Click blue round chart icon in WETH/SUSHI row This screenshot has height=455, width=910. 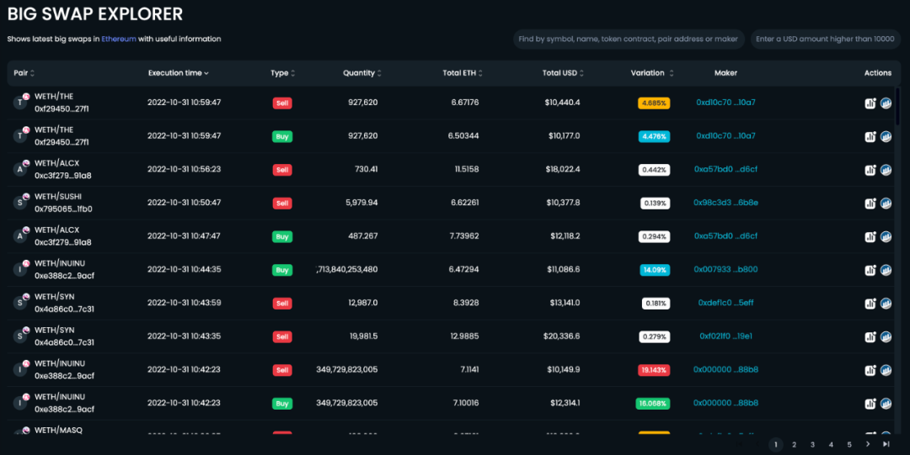tap(886, 204)
